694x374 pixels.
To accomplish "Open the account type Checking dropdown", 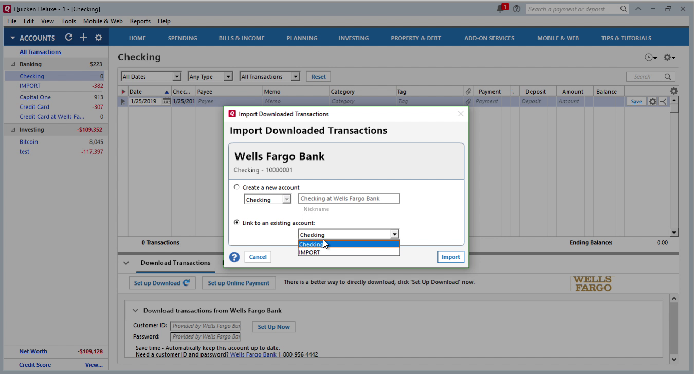I will tap(268, 200).
